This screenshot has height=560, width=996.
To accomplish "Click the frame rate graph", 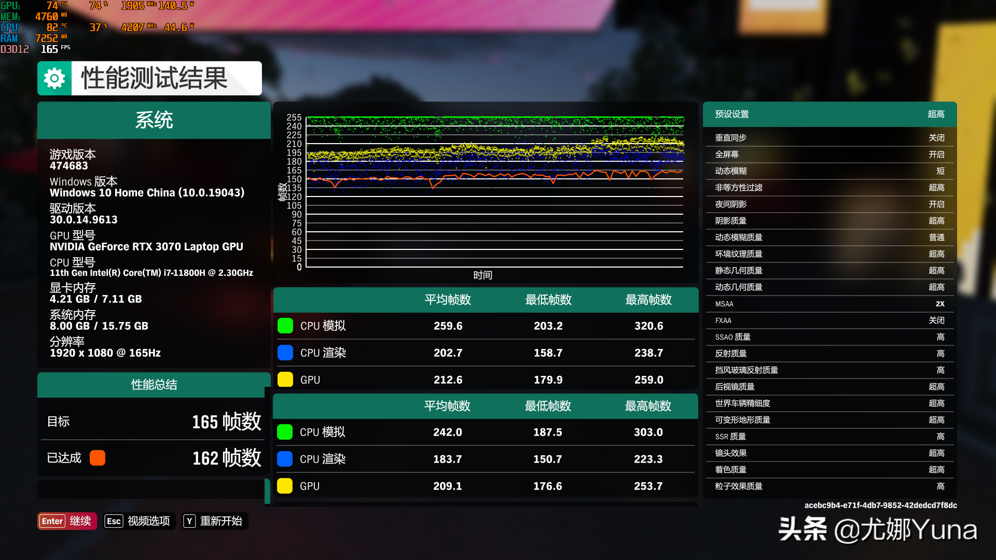I will click(486, 193).
